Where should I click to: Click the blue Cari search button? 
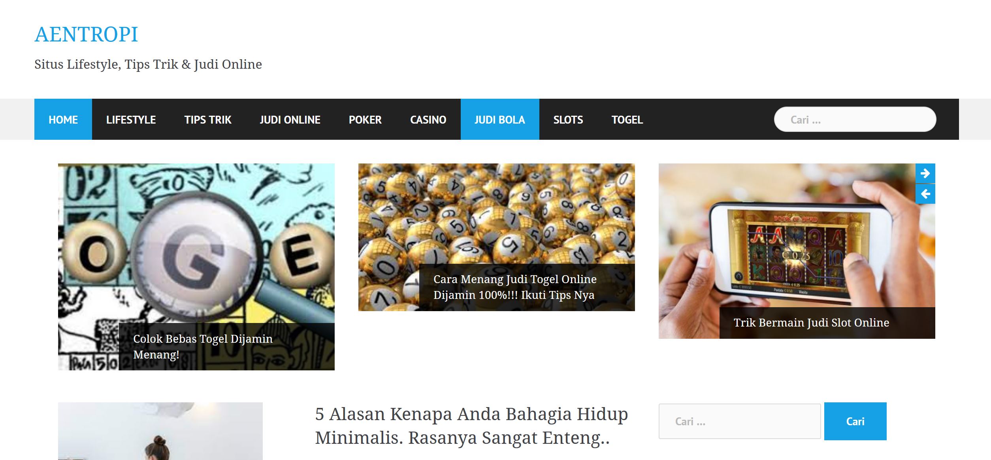[855, 421]
